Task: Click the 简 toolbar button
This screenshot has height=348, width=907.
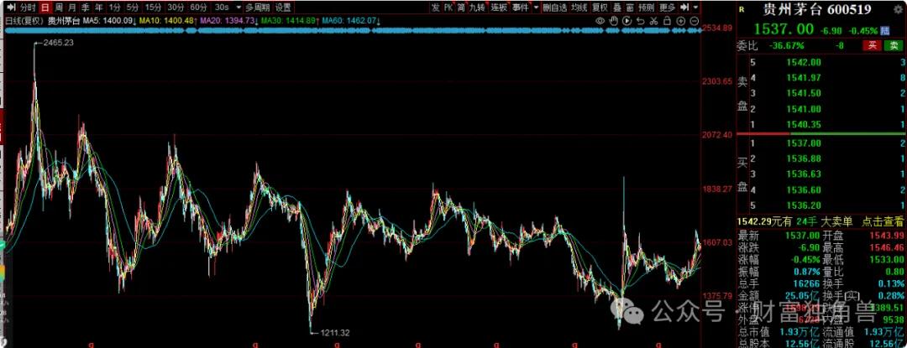Action: click(460, 8)
